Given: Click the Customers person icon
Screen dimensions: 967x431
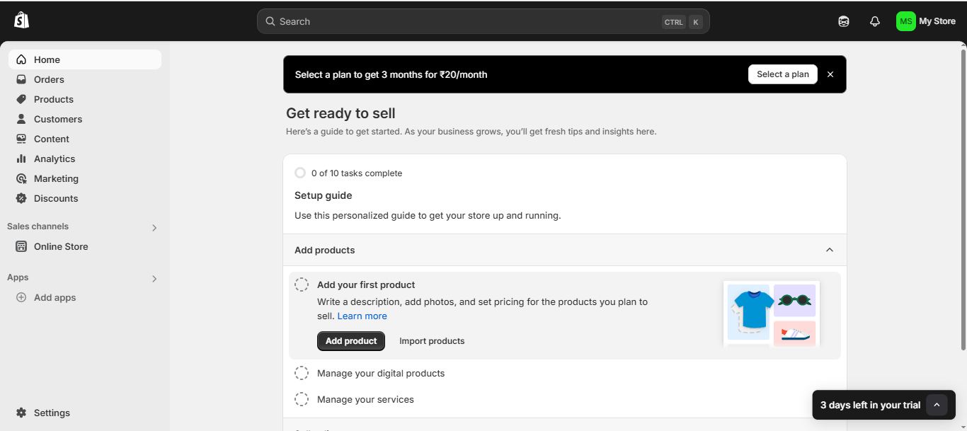Looking at the screenshot, I should click(21, 119).
